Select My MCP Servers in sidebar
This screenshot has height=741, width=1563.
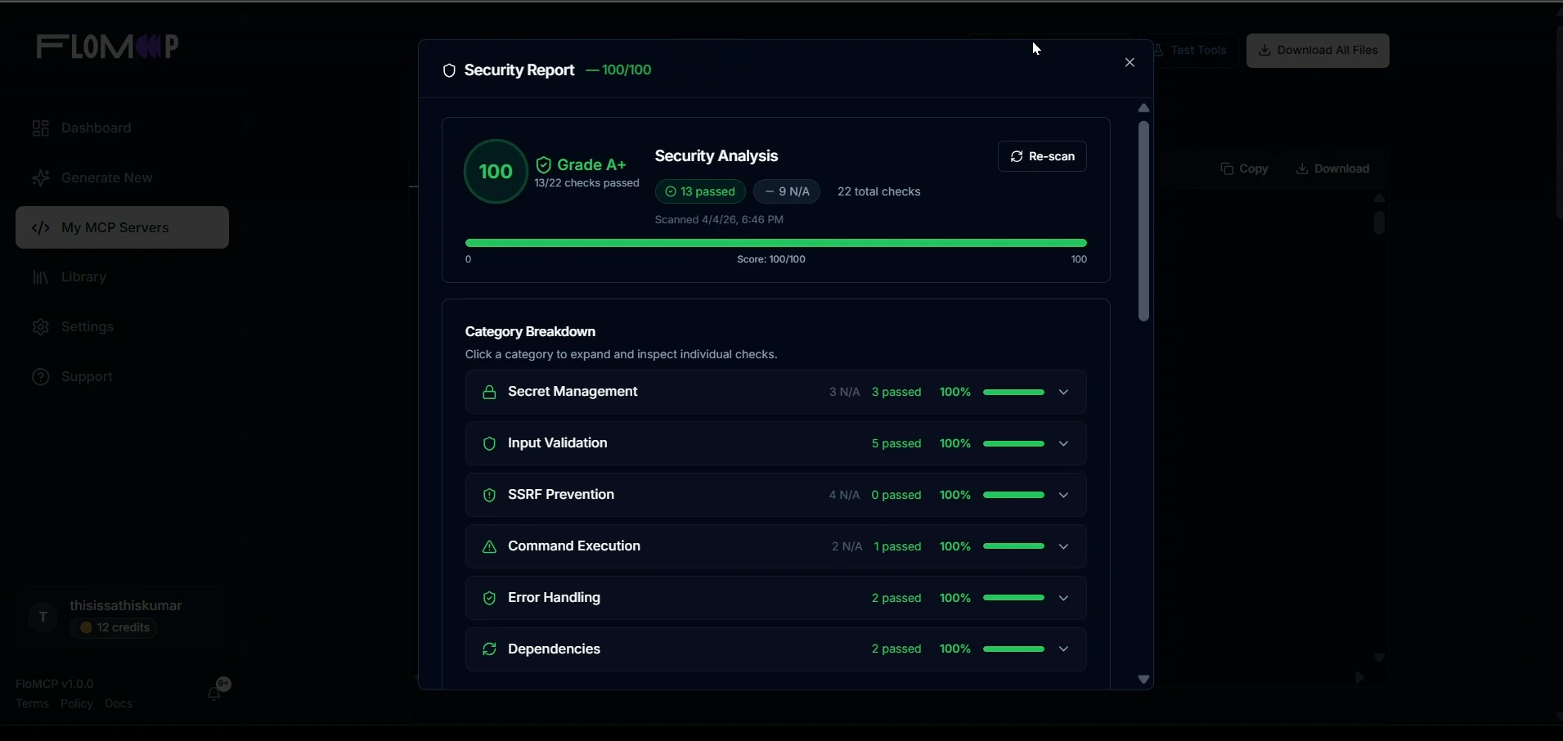pos(122,227)
